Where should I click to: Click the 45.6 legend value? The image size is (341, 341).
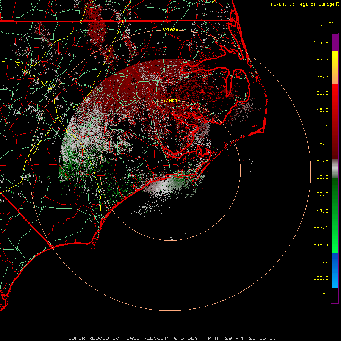tap(322, 110)
